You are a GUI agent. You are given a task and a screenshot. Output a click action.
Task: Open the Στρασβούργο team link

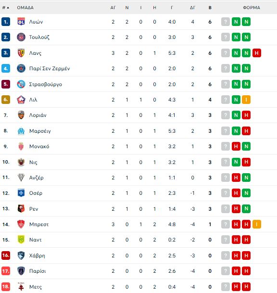pyautogui.click(x=45, y=84)
